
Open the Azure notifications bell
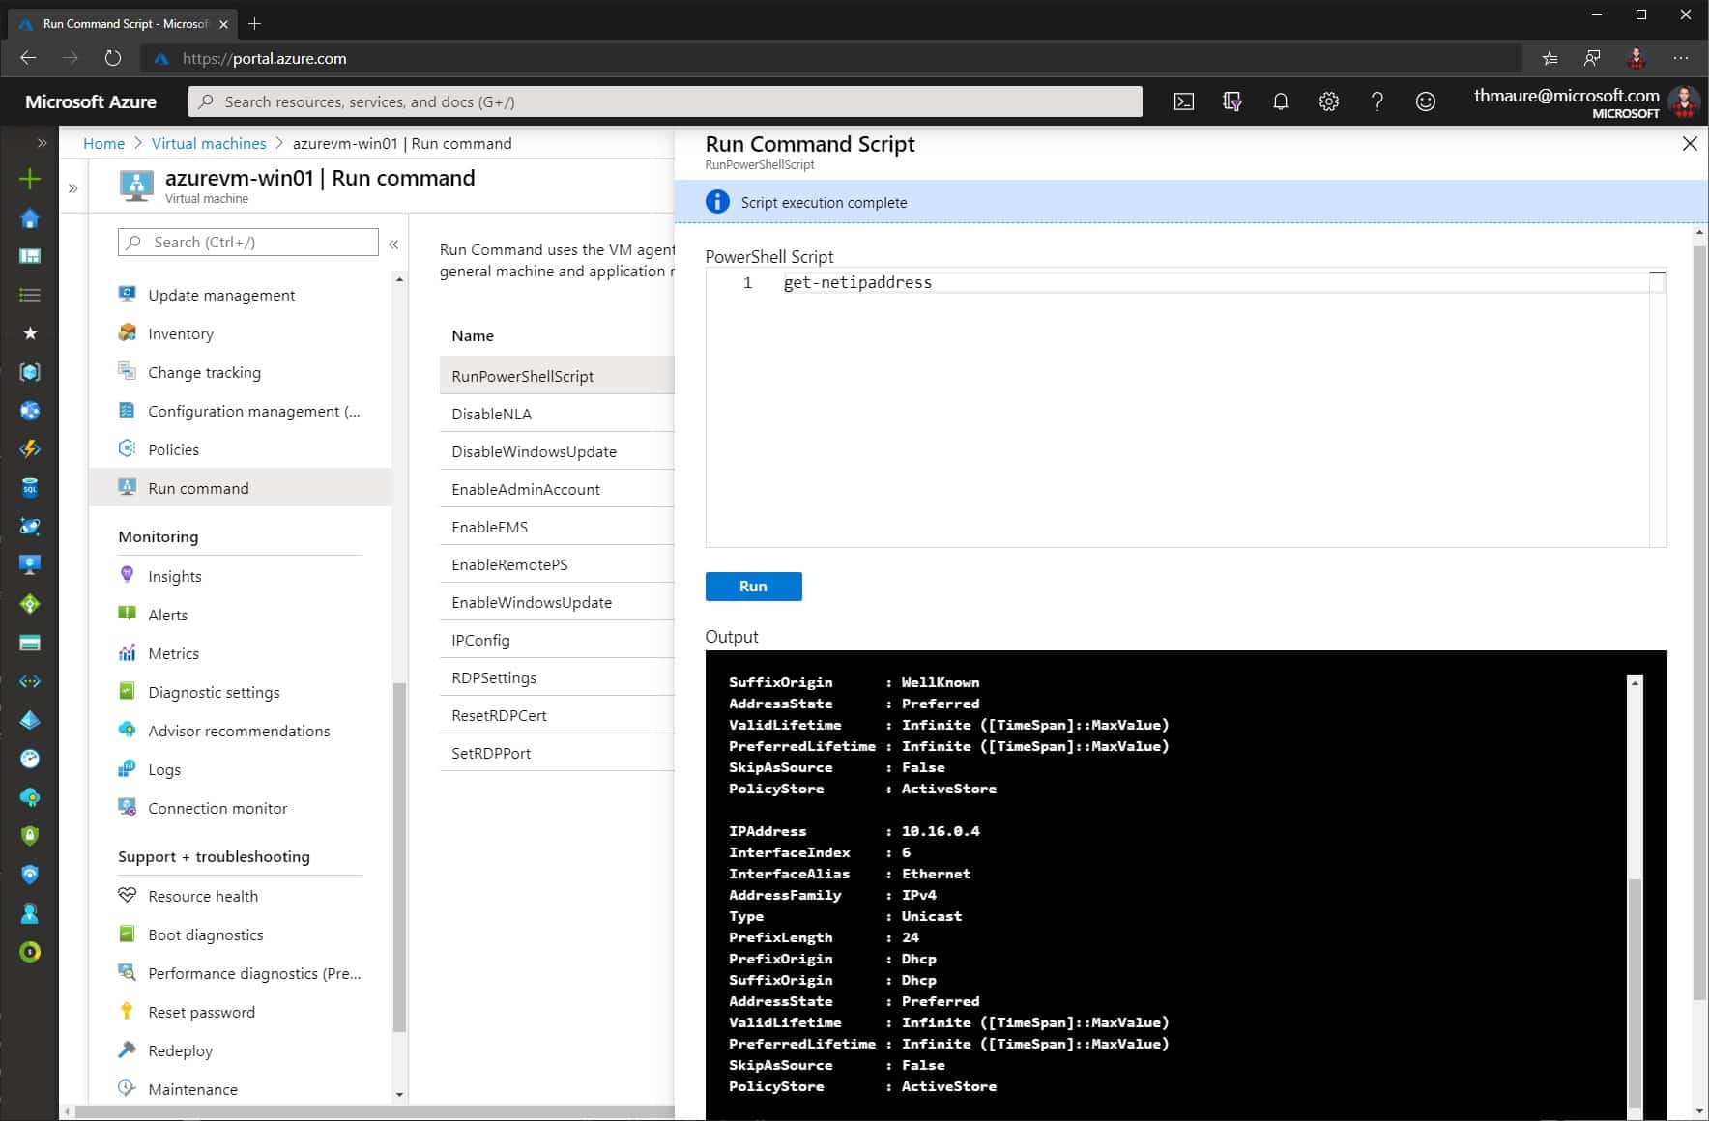coord(1281,101)
